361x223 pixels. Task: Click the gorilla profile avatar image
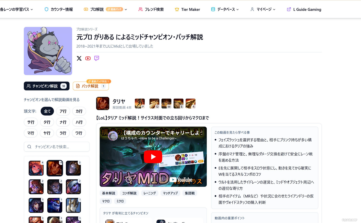pyautogui.click(x=48, y=51)
